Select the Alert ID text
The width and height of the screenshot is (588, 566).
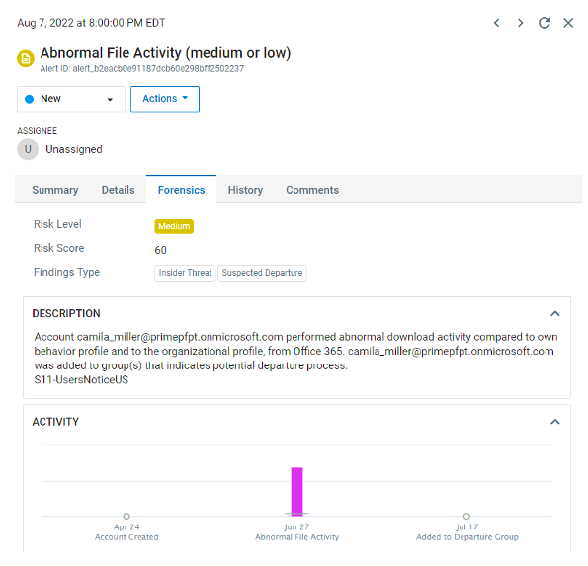click(142, 69)
